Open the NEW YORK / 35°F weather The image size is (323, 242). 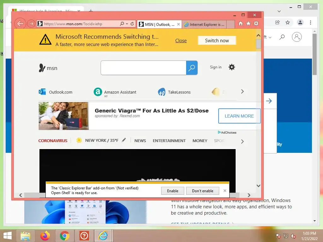tap(102, 140)
